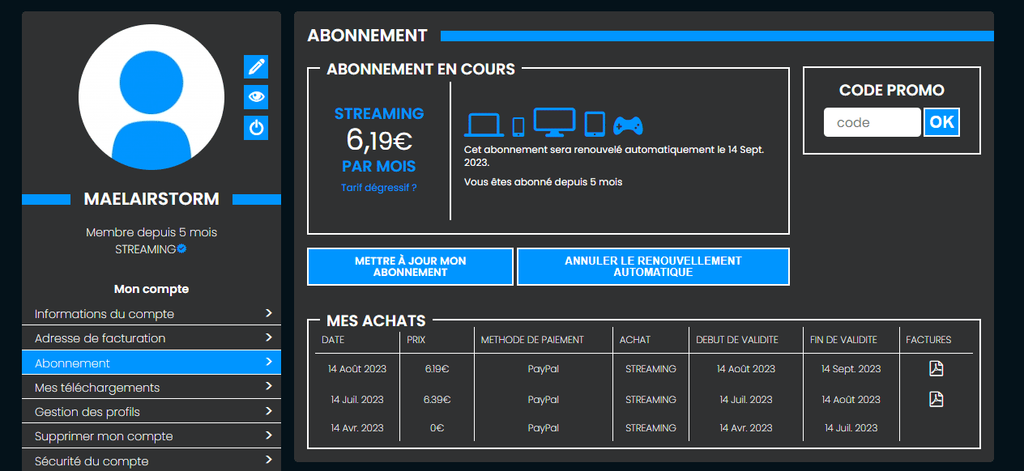Click Mettre à jour mon abonnement button

[410, 266]
